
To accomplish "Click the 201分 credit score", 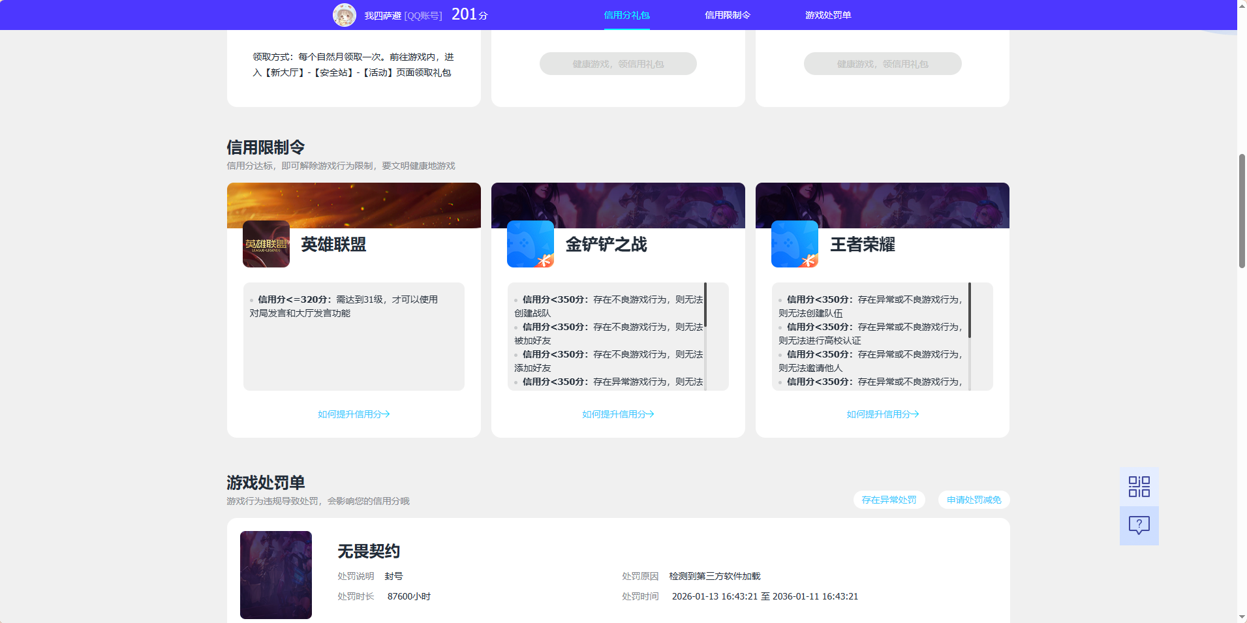I will click(470, 14).
